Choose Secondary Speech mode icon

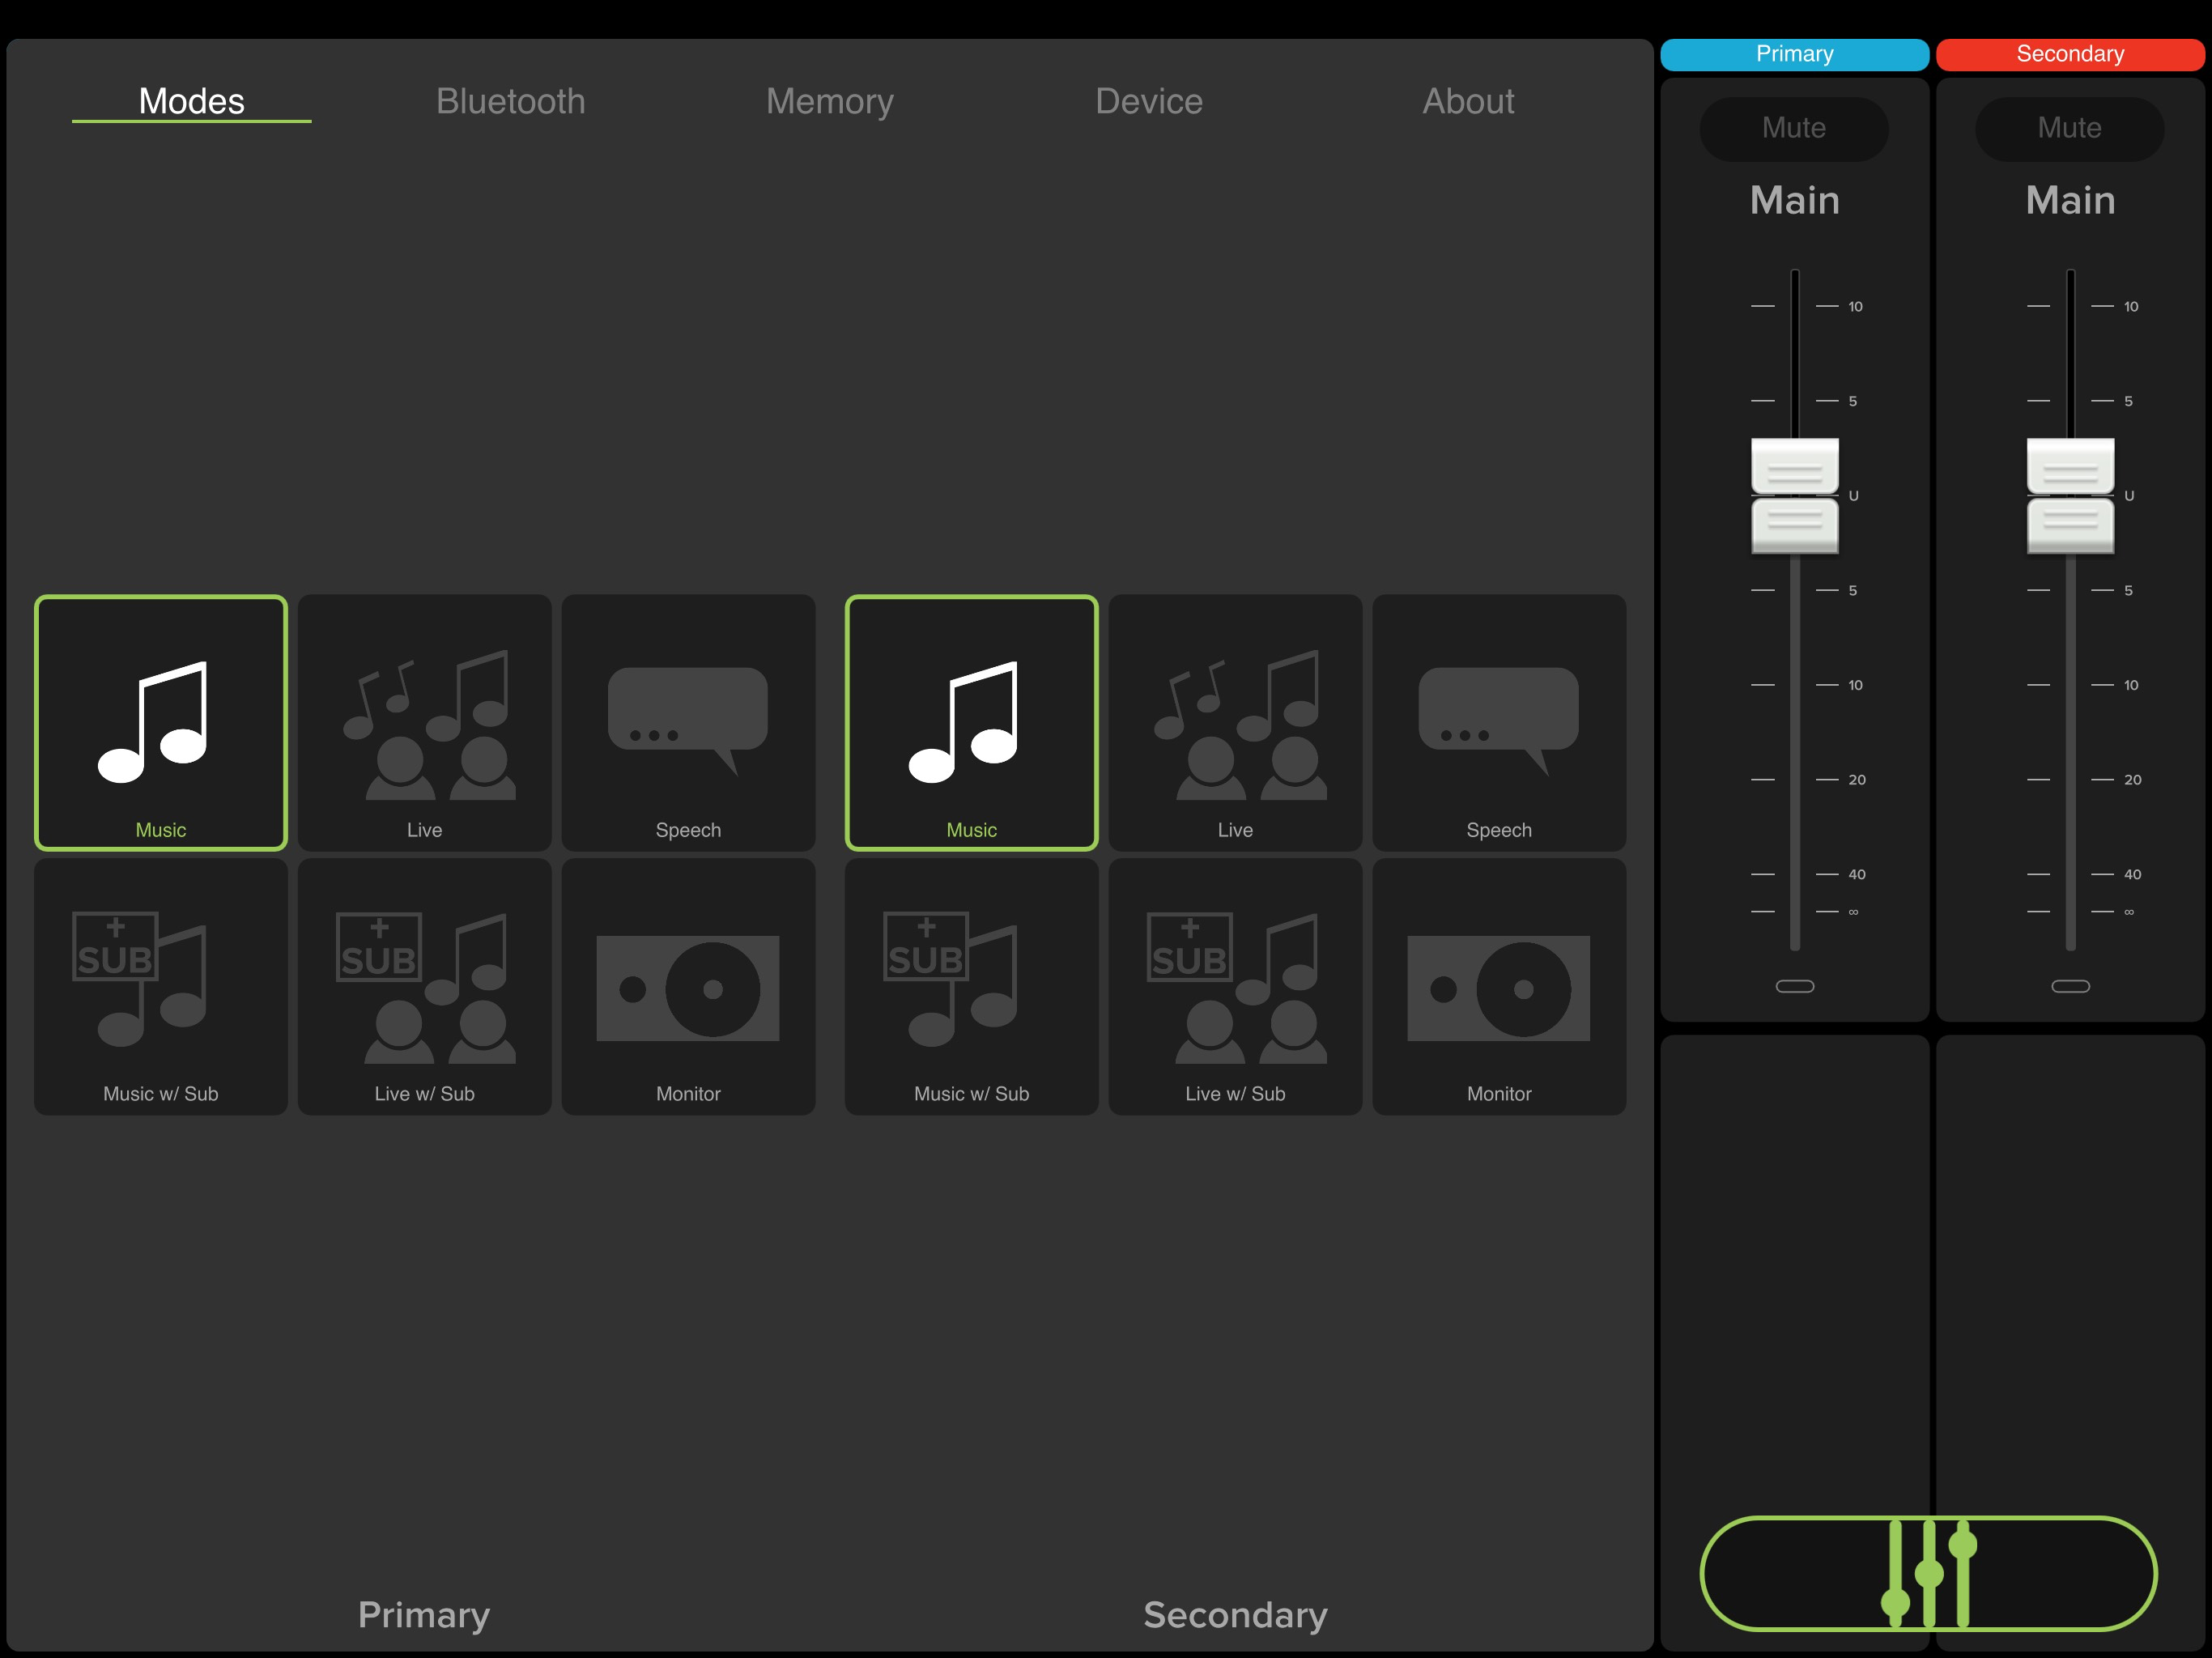1498,722
